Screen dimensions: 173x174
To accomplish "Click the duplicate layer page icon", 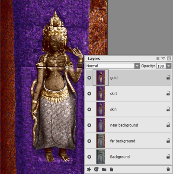I will tap(112, 169).
